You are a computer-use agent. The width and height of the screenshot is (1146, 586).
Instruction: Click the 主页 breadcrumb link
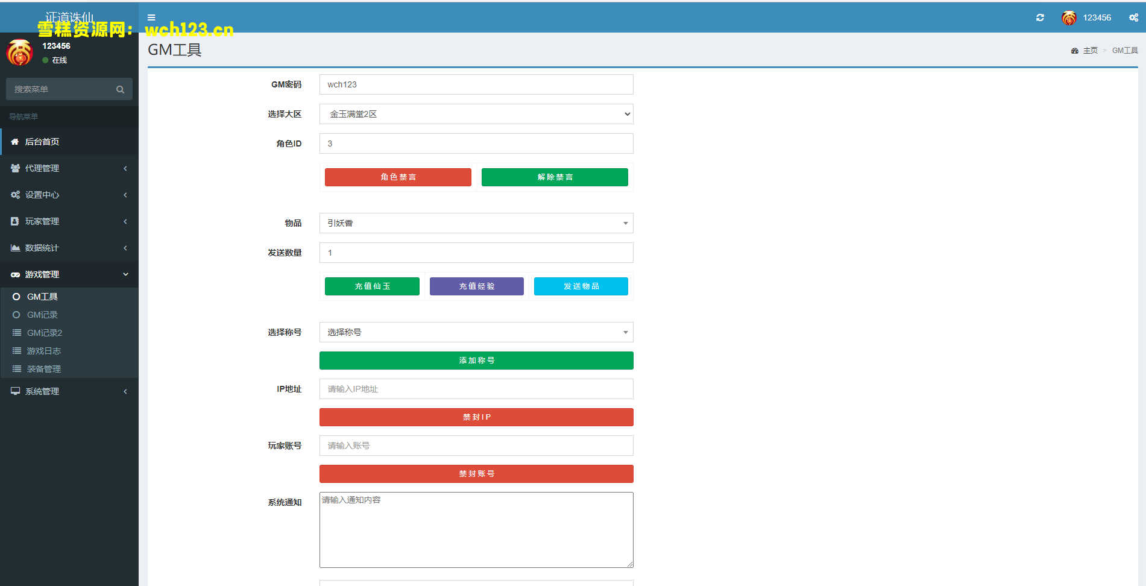pyautogui.click(x=1090, y=51)
